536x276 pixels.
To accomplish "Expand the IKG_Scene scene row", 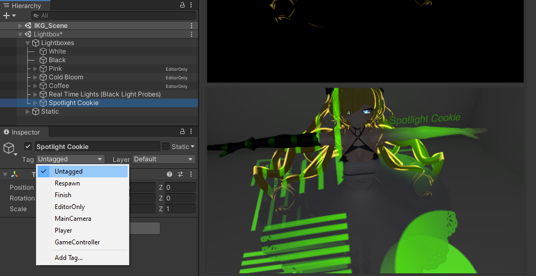I will [x=20, y=26].
